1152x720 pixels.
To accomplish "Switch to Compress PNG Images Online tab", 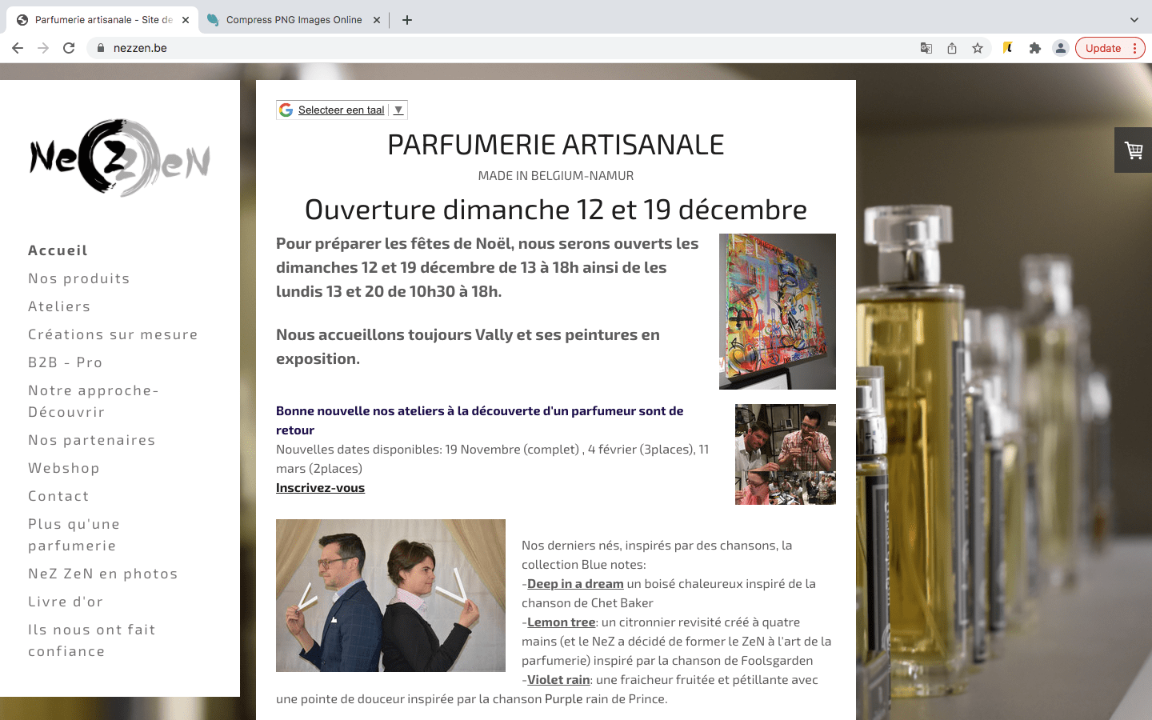I will point(293,20).
